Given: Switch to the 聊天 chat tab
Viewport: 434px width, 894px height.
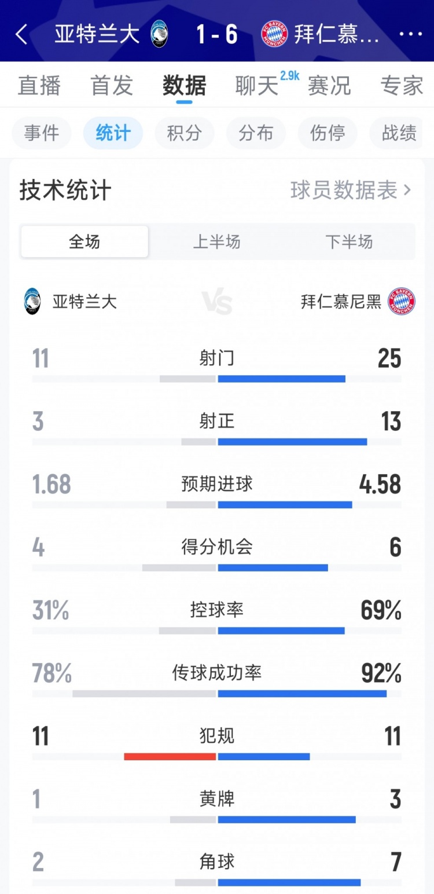Looking at the screenshot, I should 258,86.
